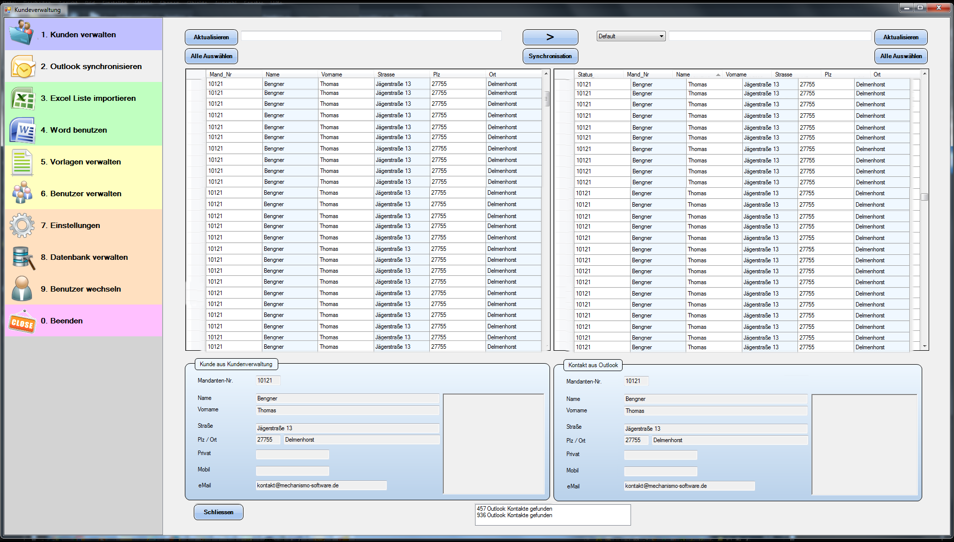
Task: Click the Word benutzen icon
Action: pyautogui.click(x=22, y=130)
